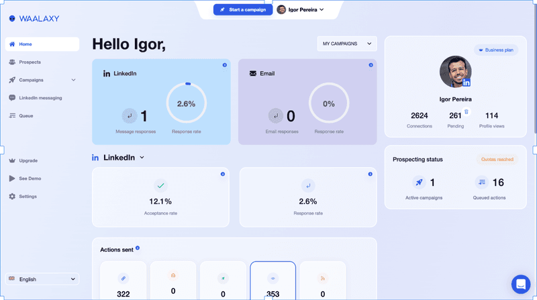Click the Business plan badge
Viewport: 537px width, 300px height.
(496, 50)
